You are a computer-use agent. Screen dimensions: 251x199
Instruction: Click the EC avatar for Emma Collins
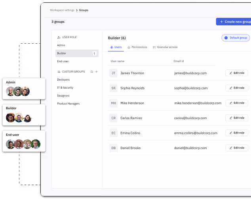click(114, 133)
